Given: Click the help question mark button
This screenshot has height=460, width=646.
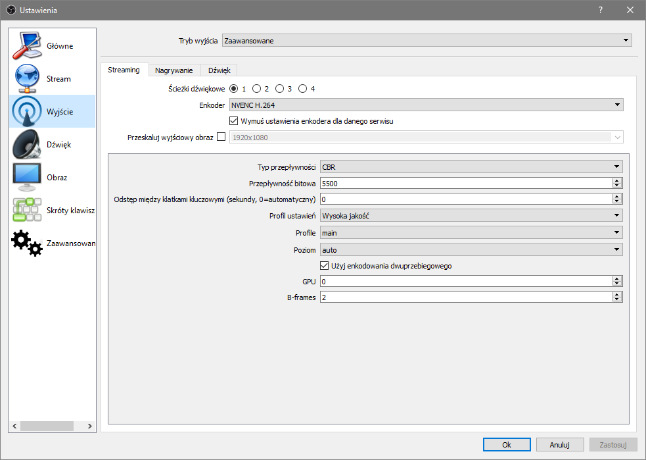Looking at the screenshot, I should (601, 10).
